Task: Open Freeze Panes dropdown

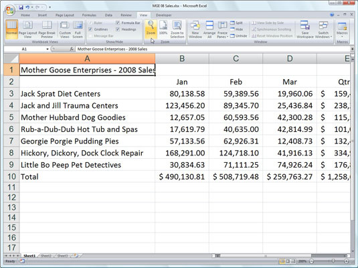Action: [x=222, y=29]
